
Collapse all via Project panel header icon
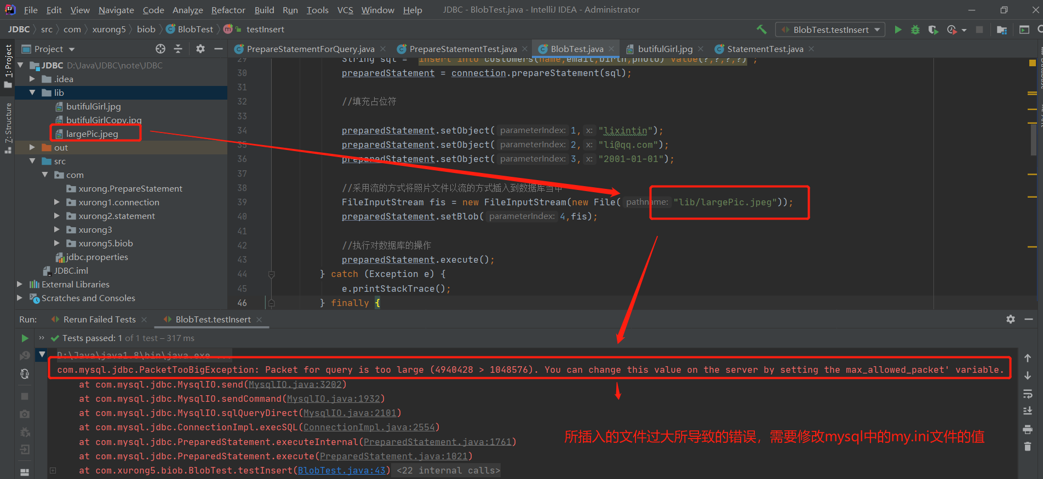pyautogui.click(x=178, y=49)
